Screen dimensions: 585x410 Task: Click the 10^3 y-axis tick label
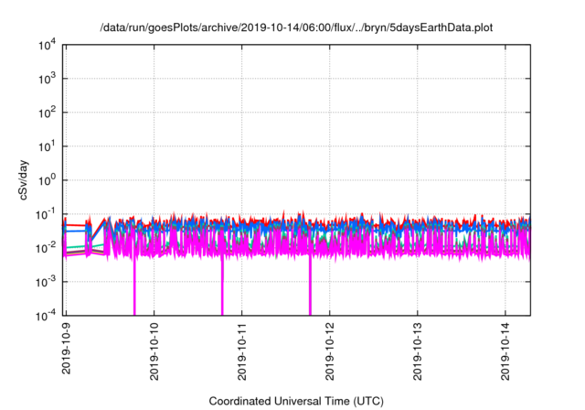pos(47,79)
